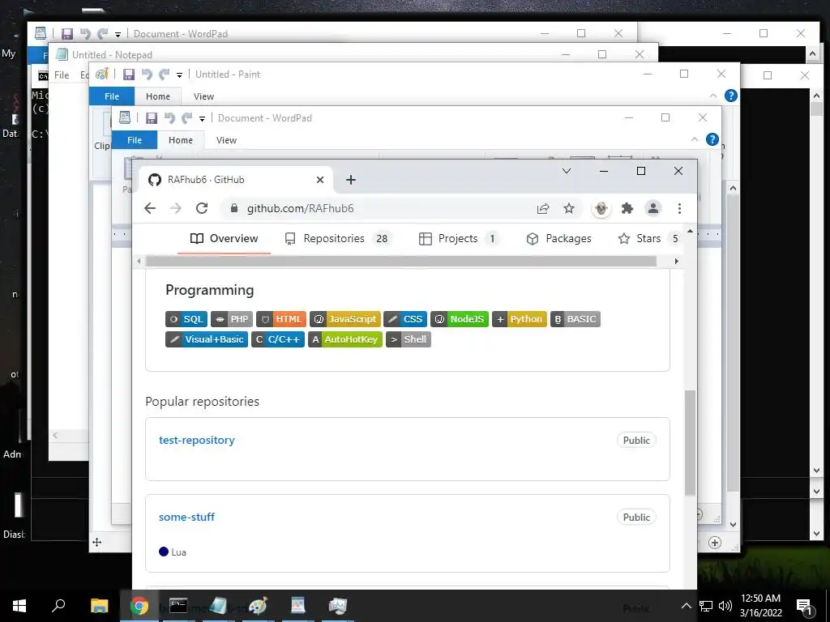
Task: Open the some-stuff repository link
Action: (186, 518)
